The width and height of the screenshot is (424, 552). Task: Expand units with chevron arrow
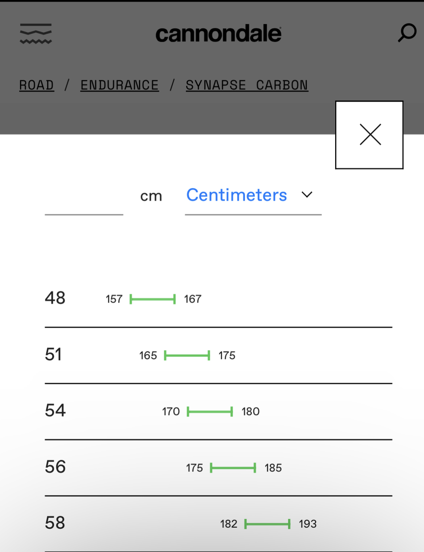[x=307, y=195]
